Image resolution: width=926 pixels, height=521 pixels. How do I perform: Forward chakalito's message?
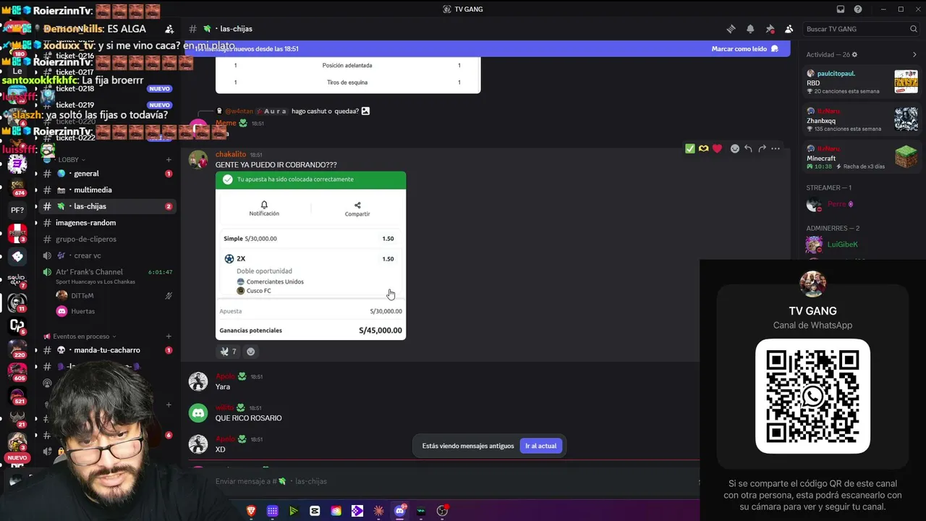pyautogui.click(x=762, y=148)
